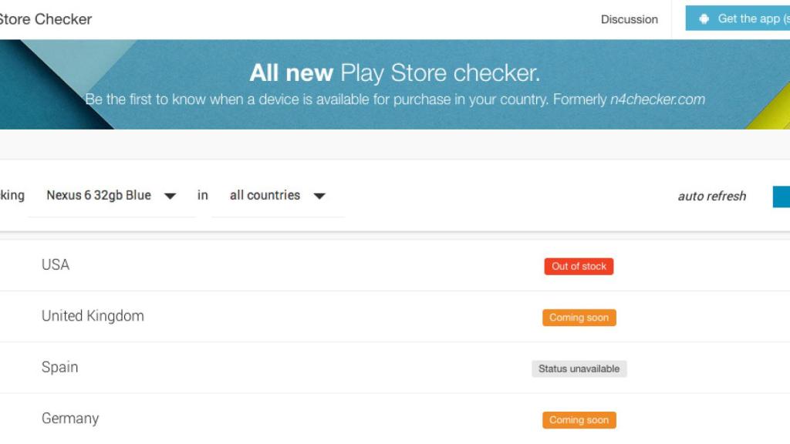
Task: Select the United Kingdom country row
Action: click(93, 316)
